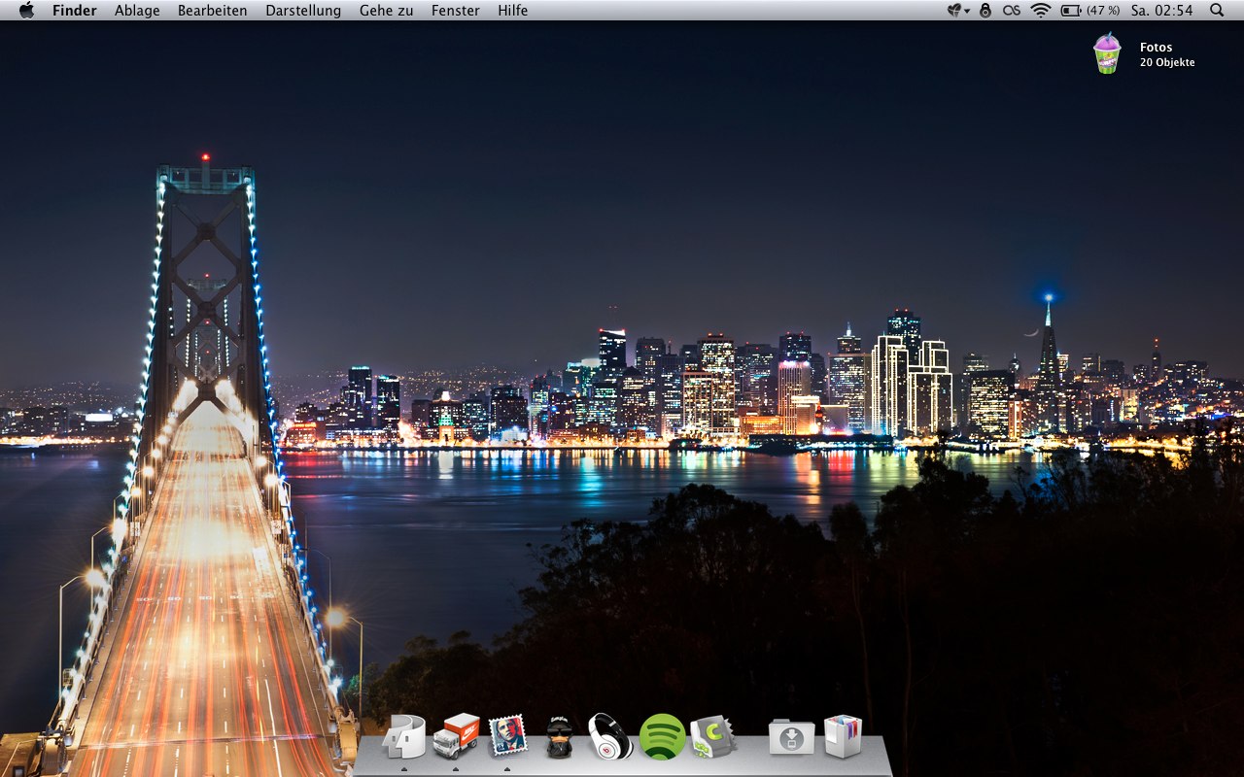Open Spotlight search magnifier
The width and height of the screenshot is (1244, 777).
tap(1217, 11)
